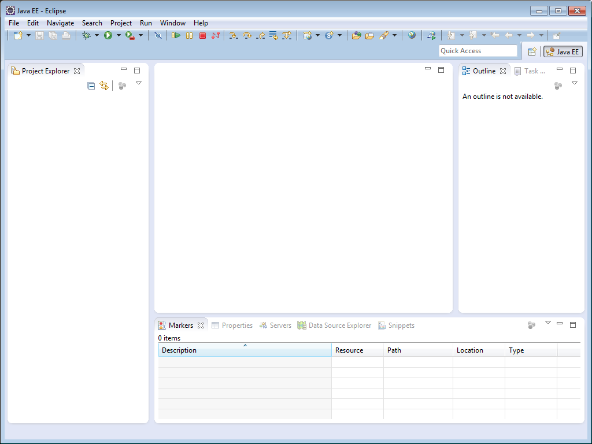This screenshot has height=444, width=592.
Task: Toggle the Pin Editor icon
Action: tap(556, 35)
